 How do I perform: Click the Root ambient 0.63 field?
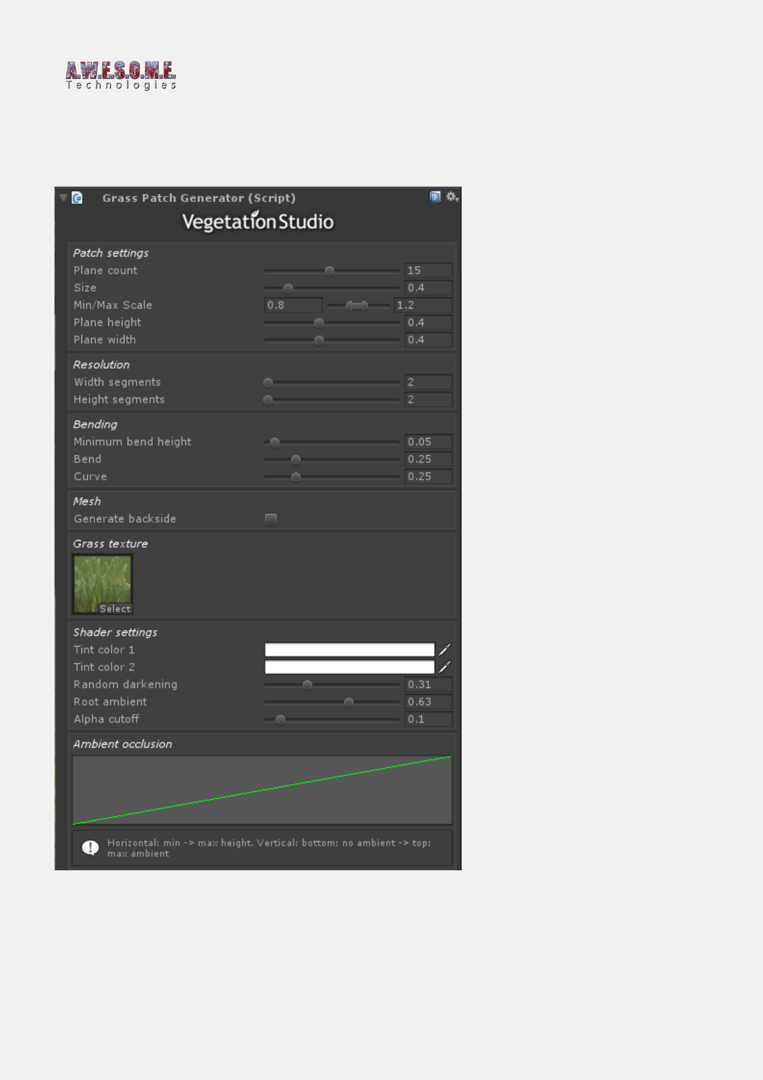pos(428,702)
